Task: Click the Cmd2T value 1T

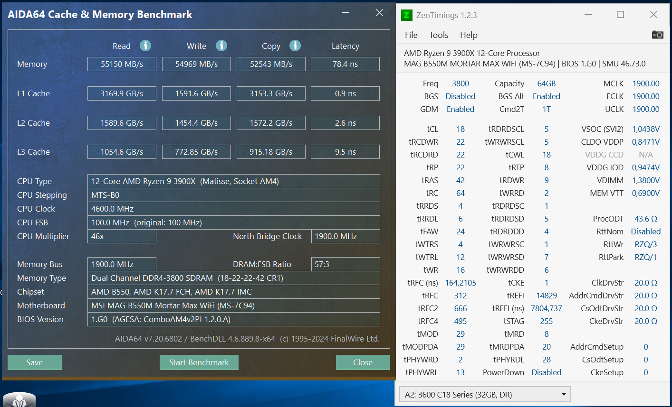Action: tap(547, 109)
